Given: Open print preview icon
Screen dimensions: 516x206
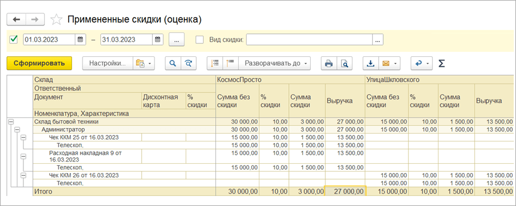Looking at the screenshot, I should tap(345, 63).
